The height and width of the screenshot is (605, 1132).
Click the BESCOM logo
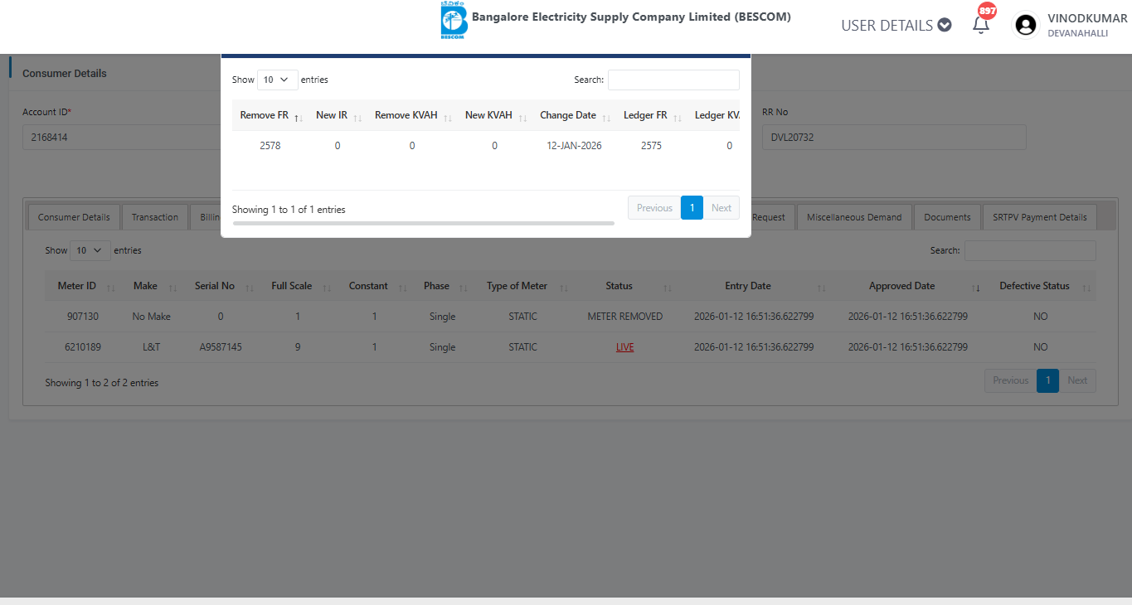tap(454, 21)
